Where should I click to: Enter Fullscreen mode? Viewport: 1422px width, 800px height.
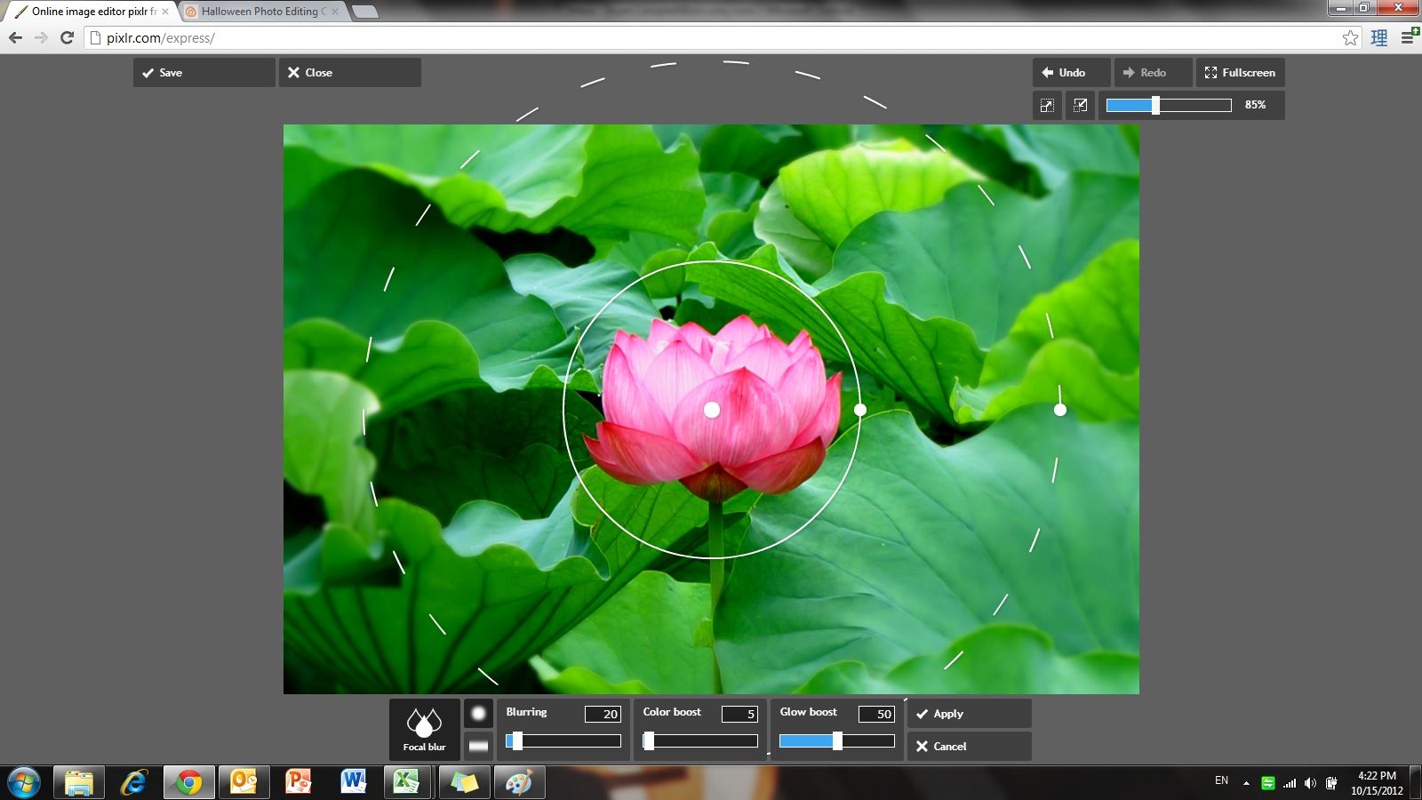tap(1240, 73)
